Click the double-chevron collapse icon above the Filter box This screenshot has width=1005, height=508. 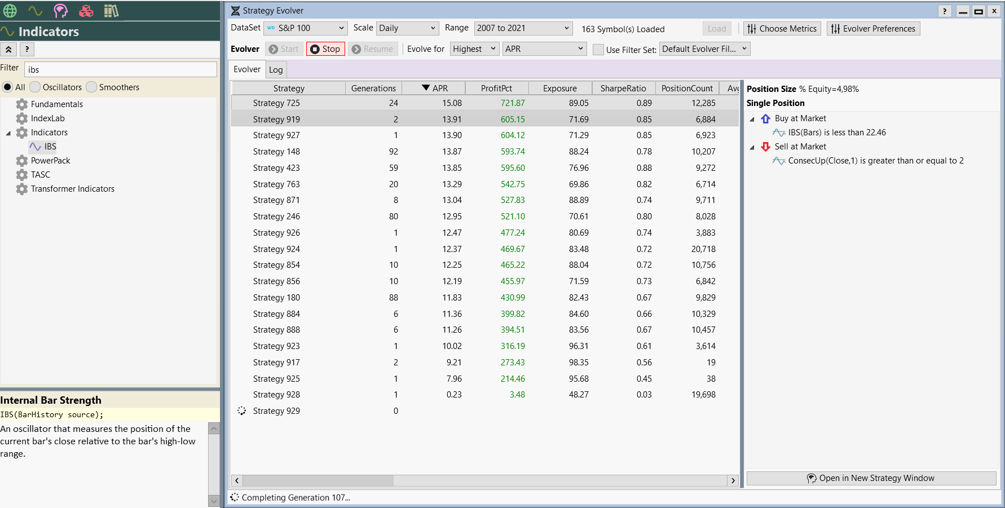[x=8, y=49]
